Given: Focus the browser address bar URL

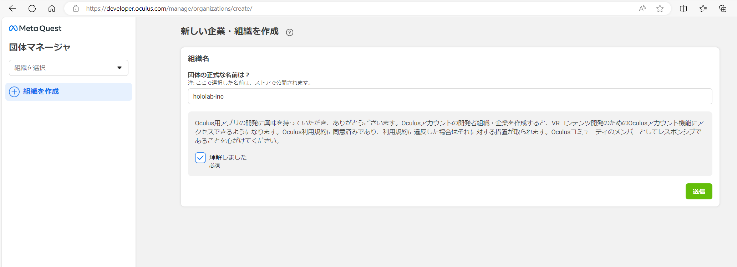Looking at the screenshot, I should (169, 9).
